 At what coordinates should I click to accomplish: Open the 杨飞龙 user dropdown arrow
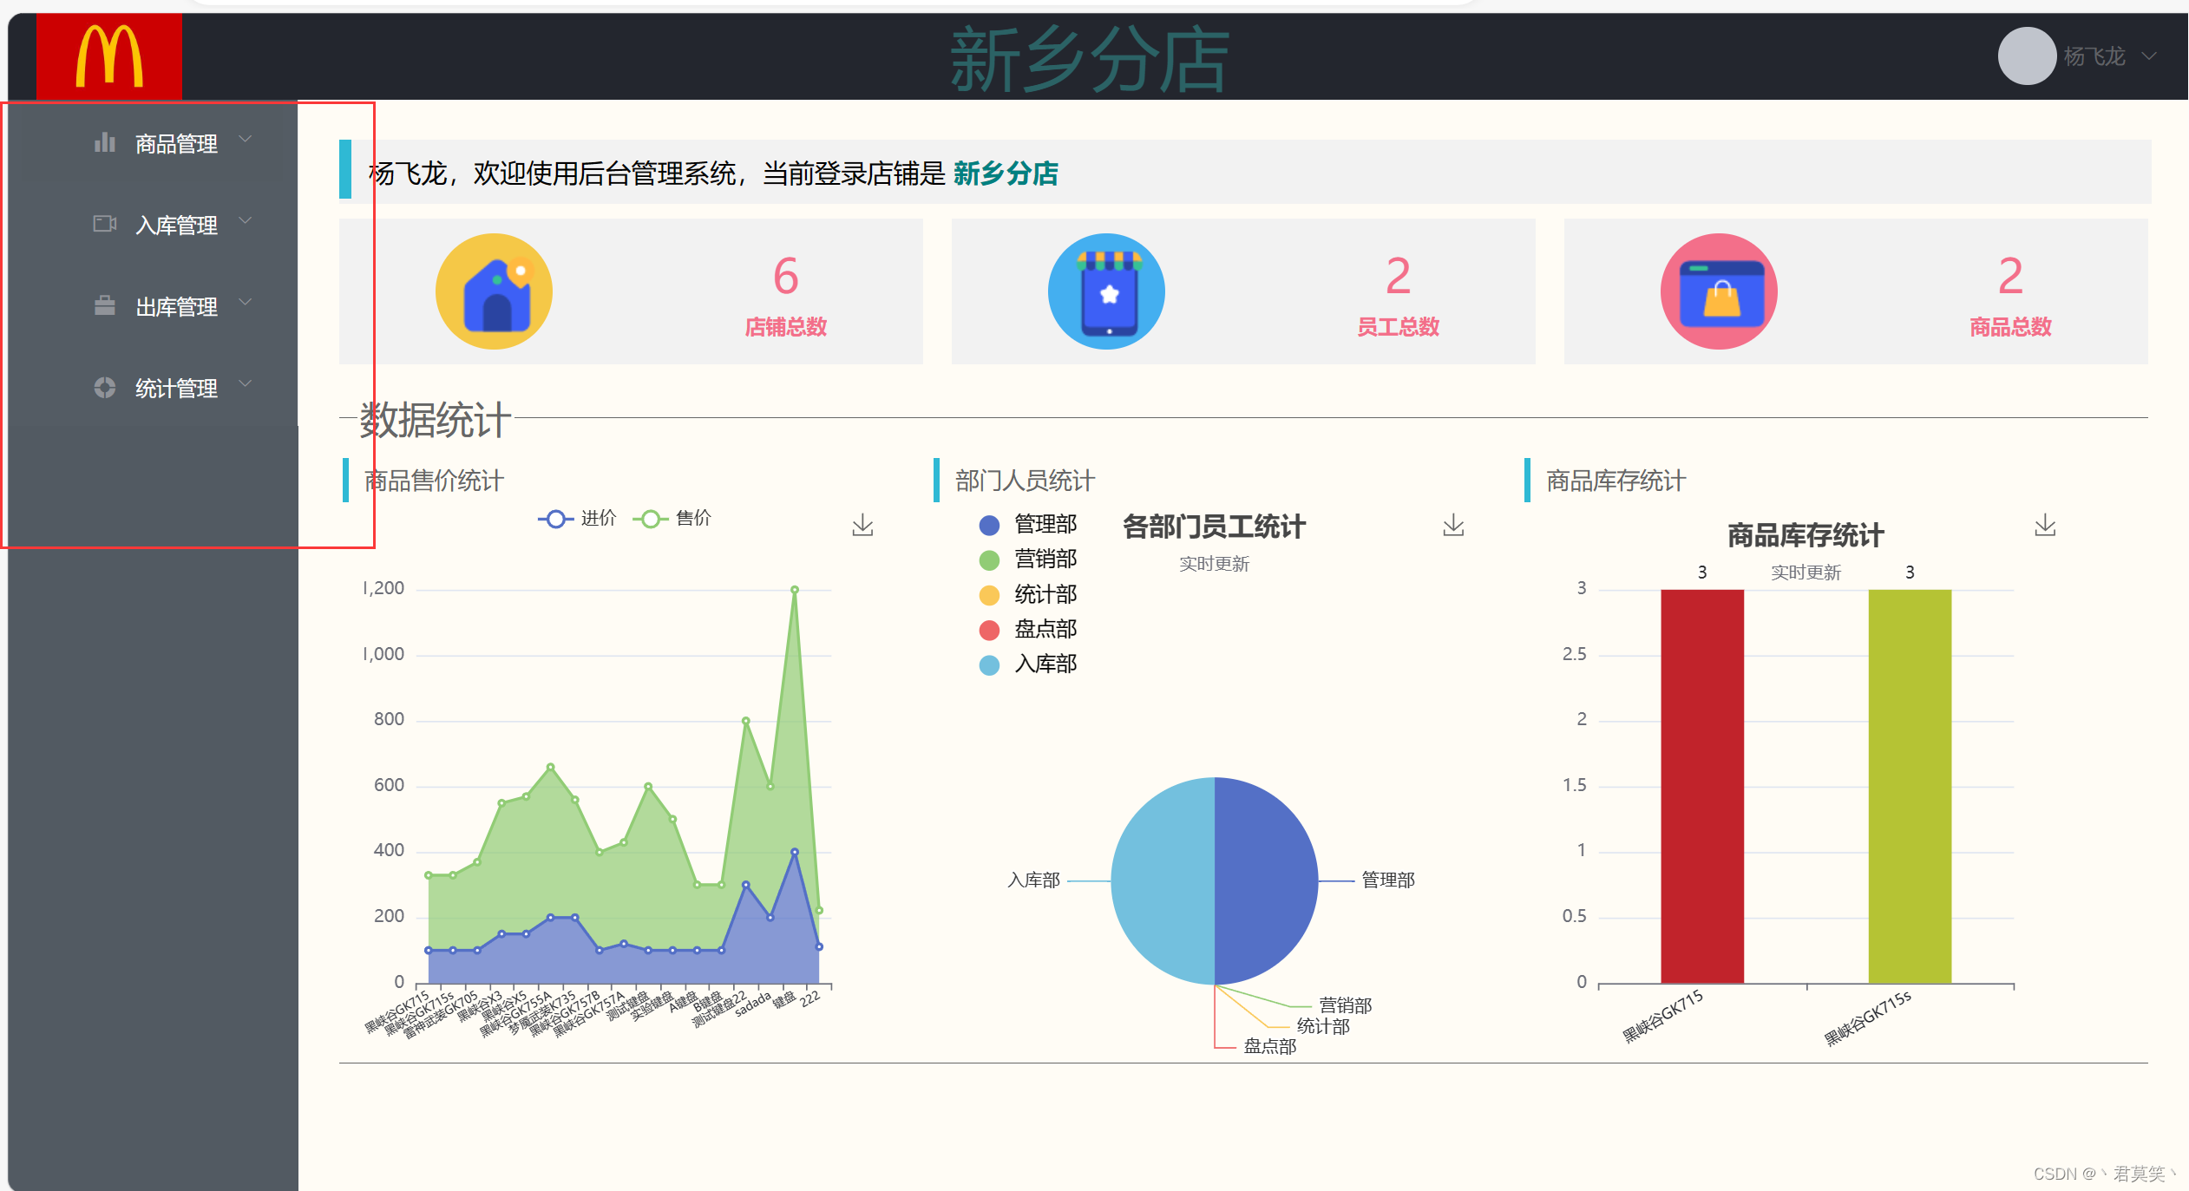[x=2149, y=56]
